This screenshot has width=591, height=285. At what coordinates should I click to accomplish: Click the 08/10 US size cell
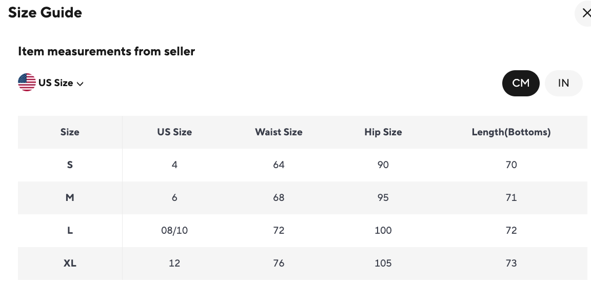point(174,231)
